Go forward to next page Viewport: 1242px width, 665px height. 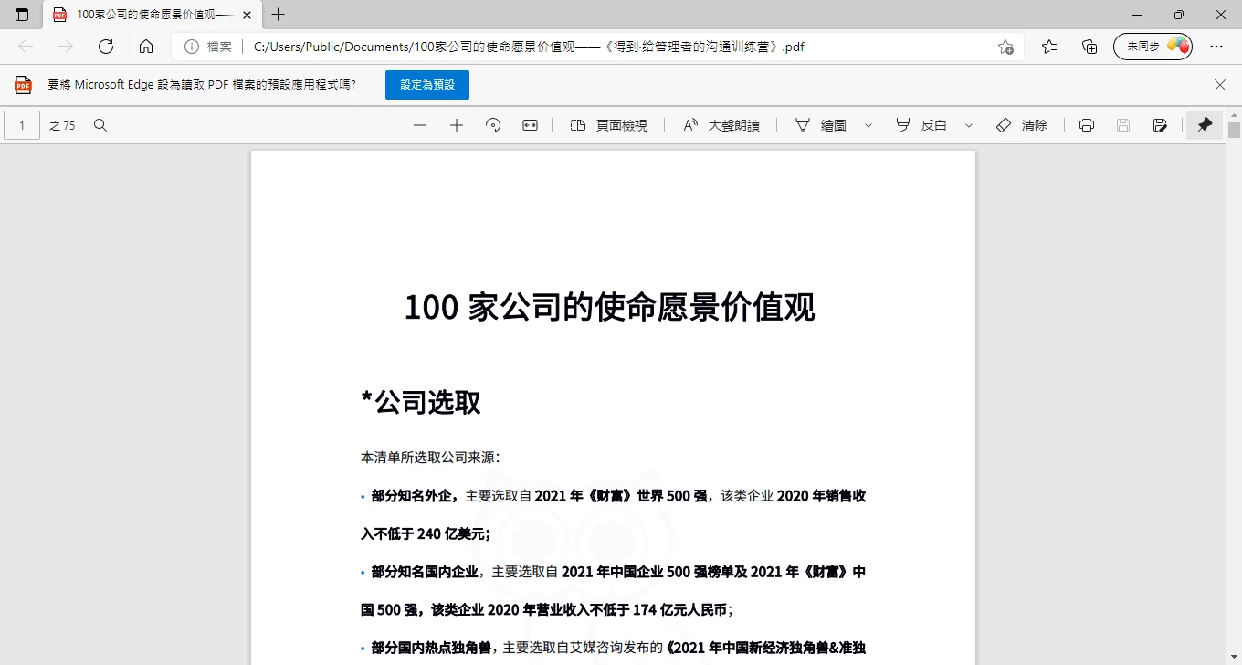(x=66, y=47)
